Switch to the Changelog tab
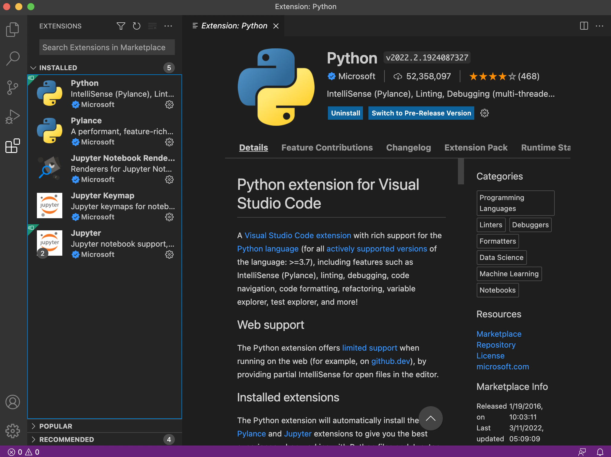611x457 pixels. coord(408,147)
